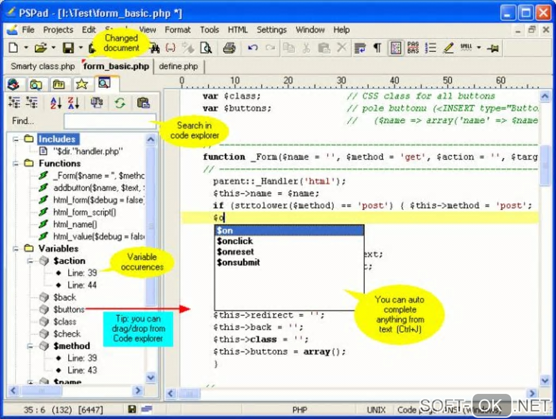
Task: Click the status bar floppy disk icon
Action: coord(132,409)
